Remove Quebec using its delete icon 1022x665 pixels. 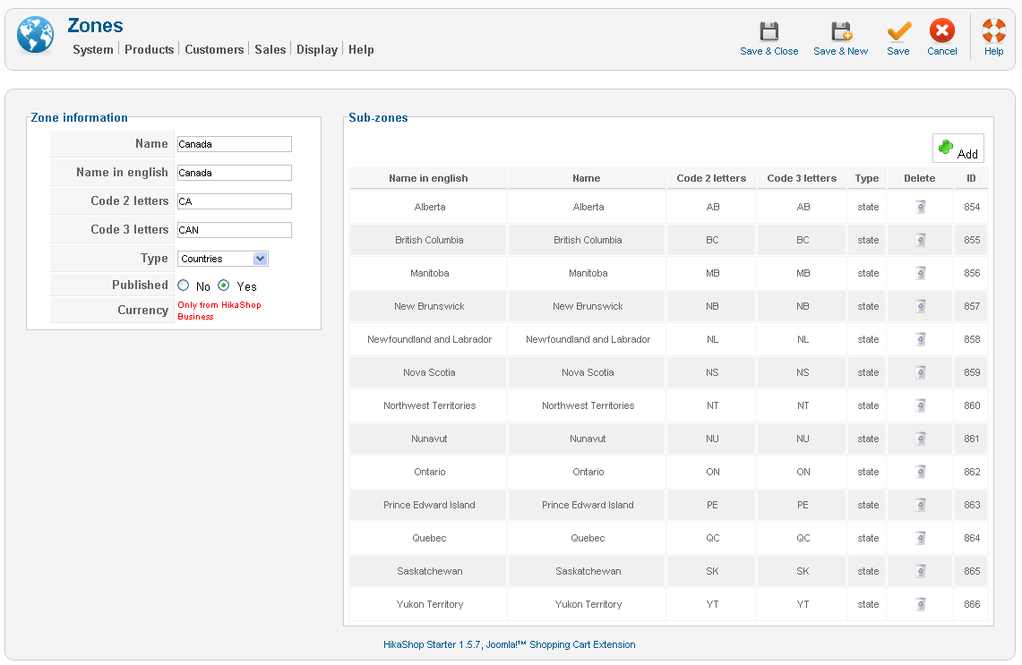coord(920,538)
